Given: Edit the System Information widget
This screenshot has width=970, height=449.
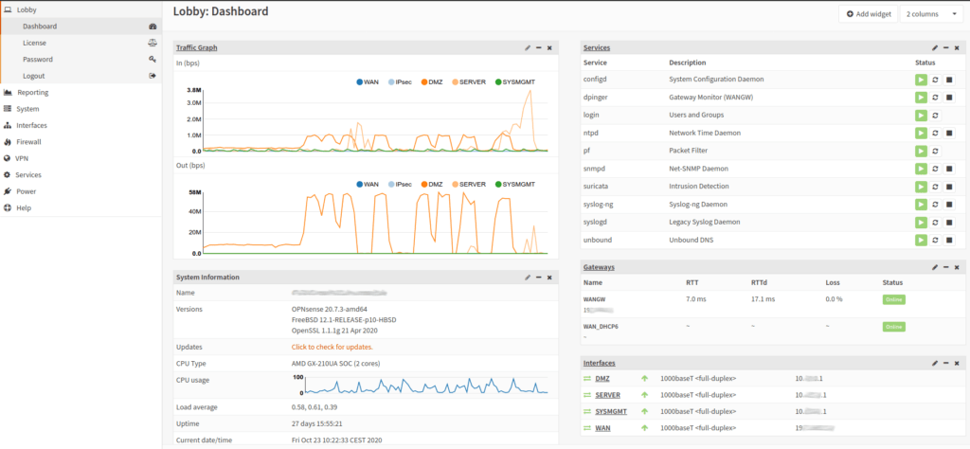Looking at the screenshot, I should [528, 278].
